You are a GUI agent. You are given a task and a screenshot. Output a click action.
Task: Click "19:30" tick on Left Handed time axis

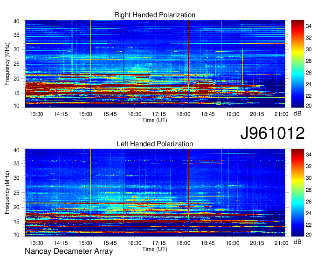point(233,243)
